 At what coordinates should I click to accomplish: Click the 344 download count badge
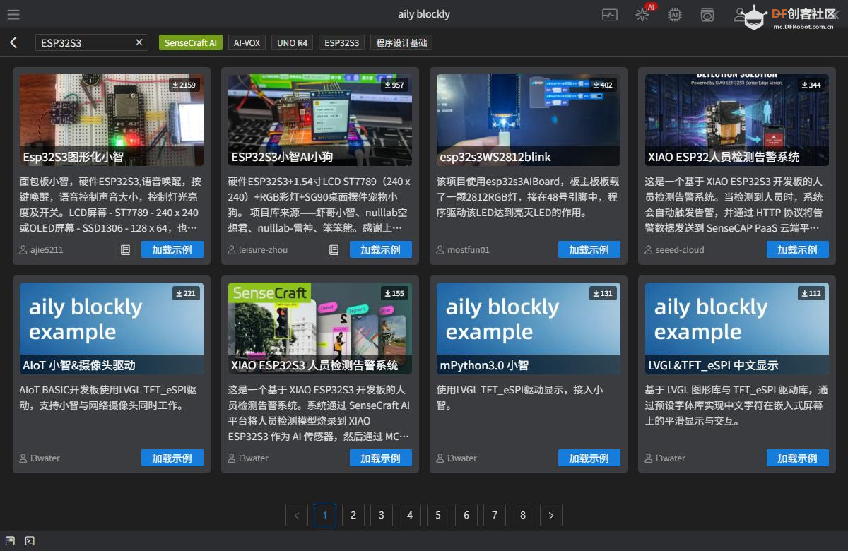[x=811, y=85]
